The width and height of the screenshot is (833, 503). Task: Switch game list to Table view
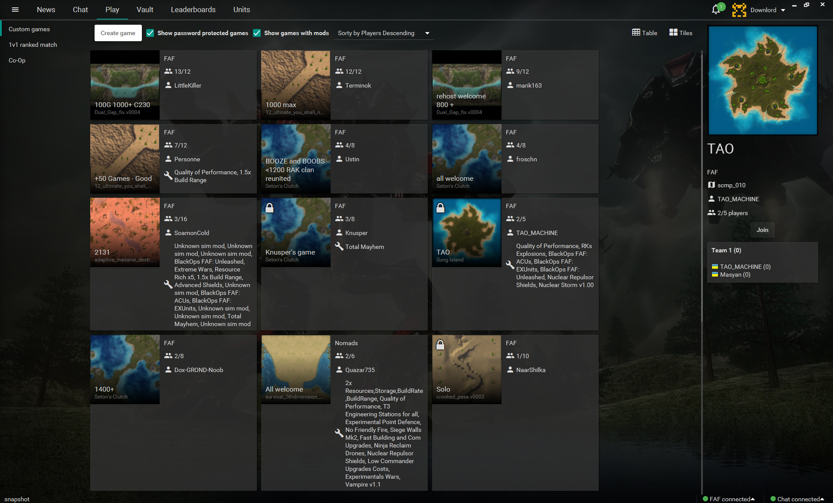point(644,33)
